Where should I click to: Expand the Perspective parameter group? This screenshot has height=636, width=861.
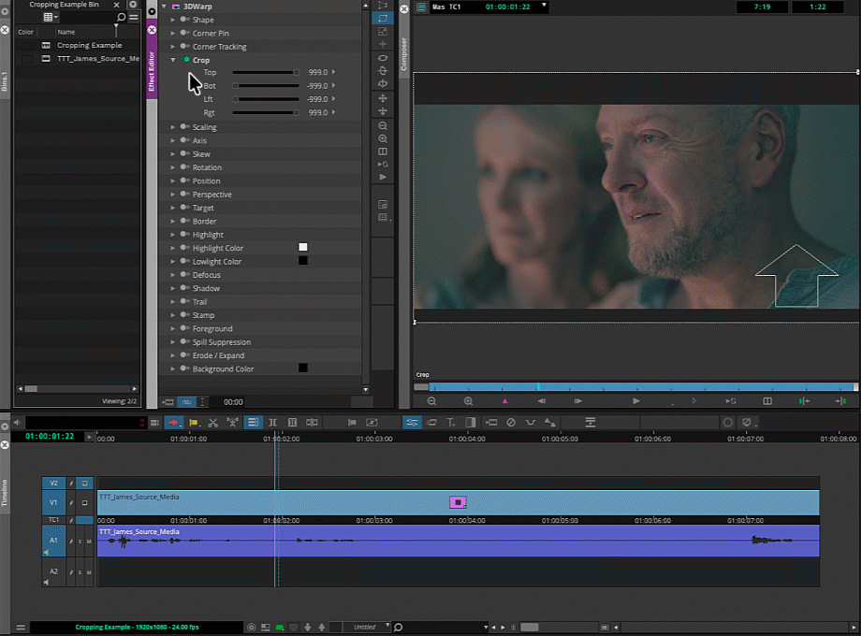tap(173, 195)
